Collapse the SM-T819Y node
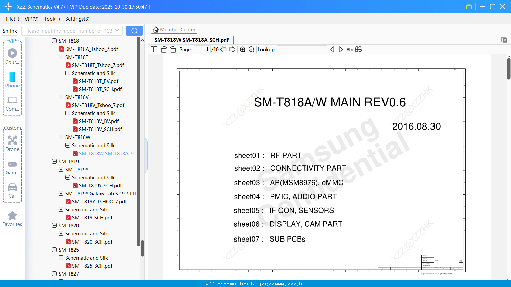 coord(61,169)
